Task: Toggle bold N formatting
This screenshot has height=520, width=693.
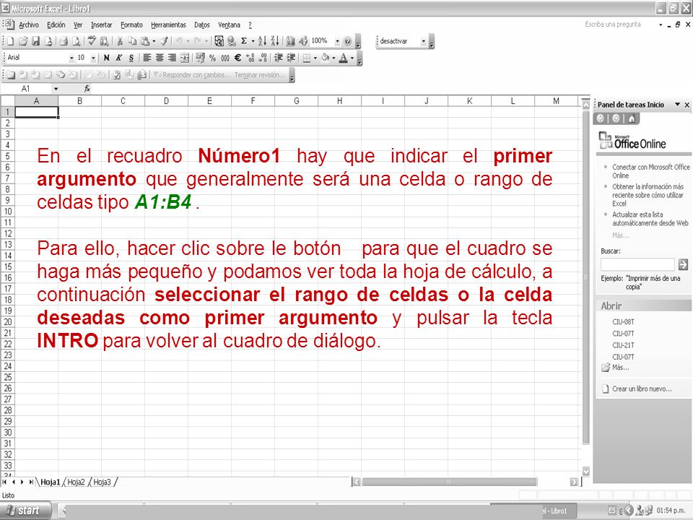Action: 106,58
